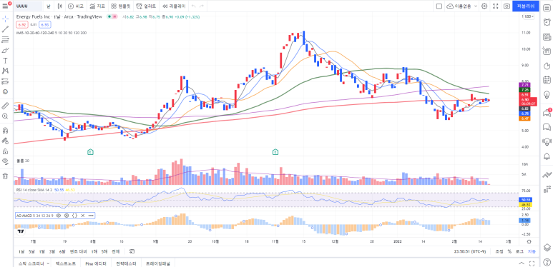Toggle lock all drawing tools

(x=5, y=151)
